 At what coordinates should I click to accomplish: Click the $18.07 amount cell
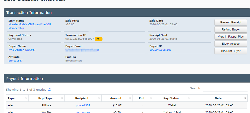tap(117, 105)
